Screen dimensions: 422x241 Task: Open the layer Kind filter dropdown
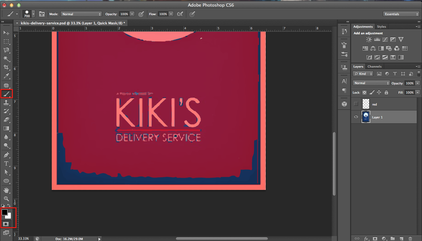pos(363,74)
